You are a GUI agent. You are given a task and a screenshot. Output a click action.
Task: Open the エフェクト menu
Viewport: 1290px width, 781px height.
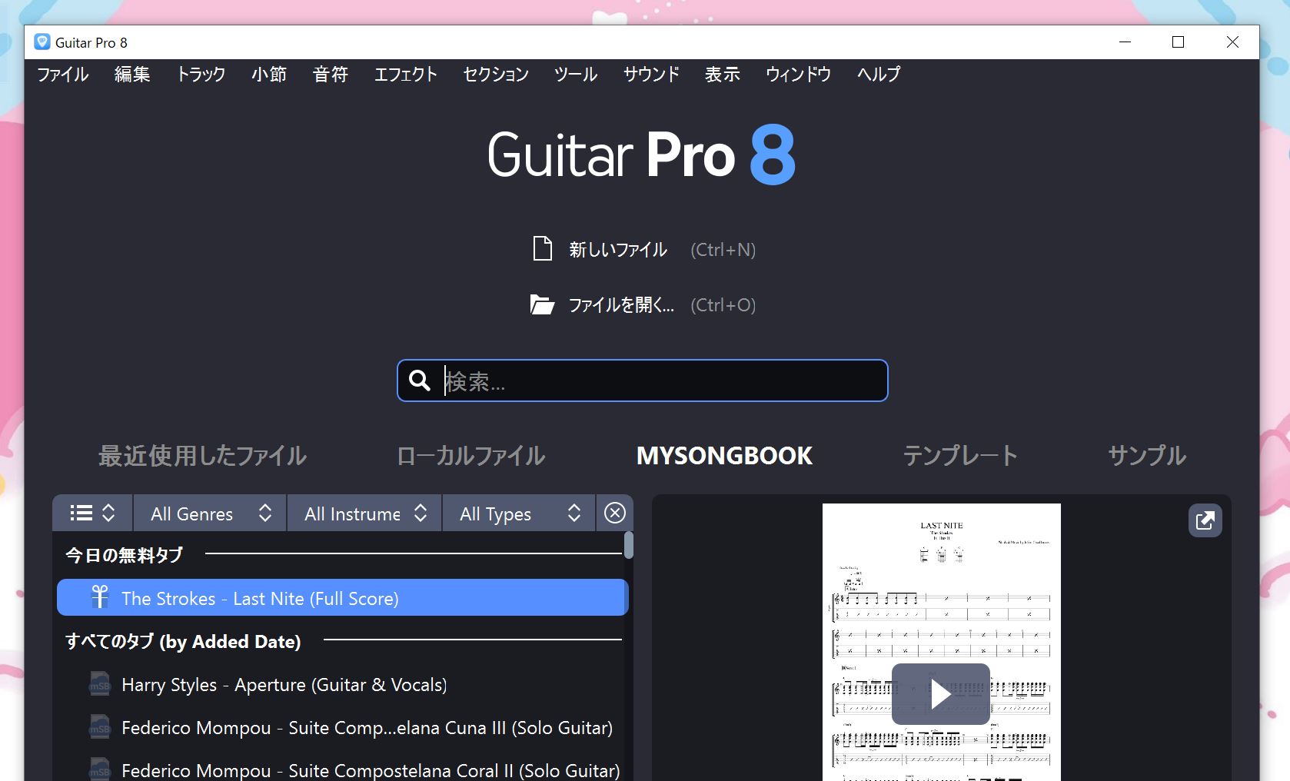(406, 75)
